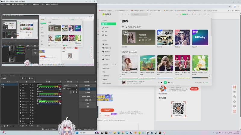The height and width of the screenshot is (135, 241).
Task: Open OBS 编辑 menu
Action: click(x=8, y=4)
